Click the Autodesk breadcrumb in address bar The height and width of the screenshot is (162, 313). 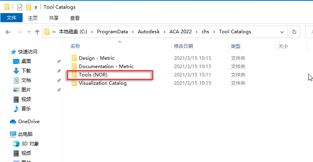click(x=149, y=32)
